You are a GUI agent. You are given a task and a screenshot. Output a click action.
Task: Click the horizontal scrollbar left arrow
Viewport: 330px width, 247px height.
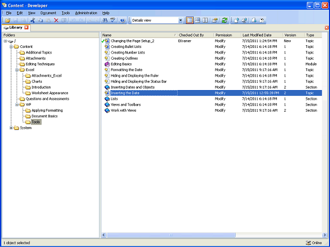tap(104, 235)
